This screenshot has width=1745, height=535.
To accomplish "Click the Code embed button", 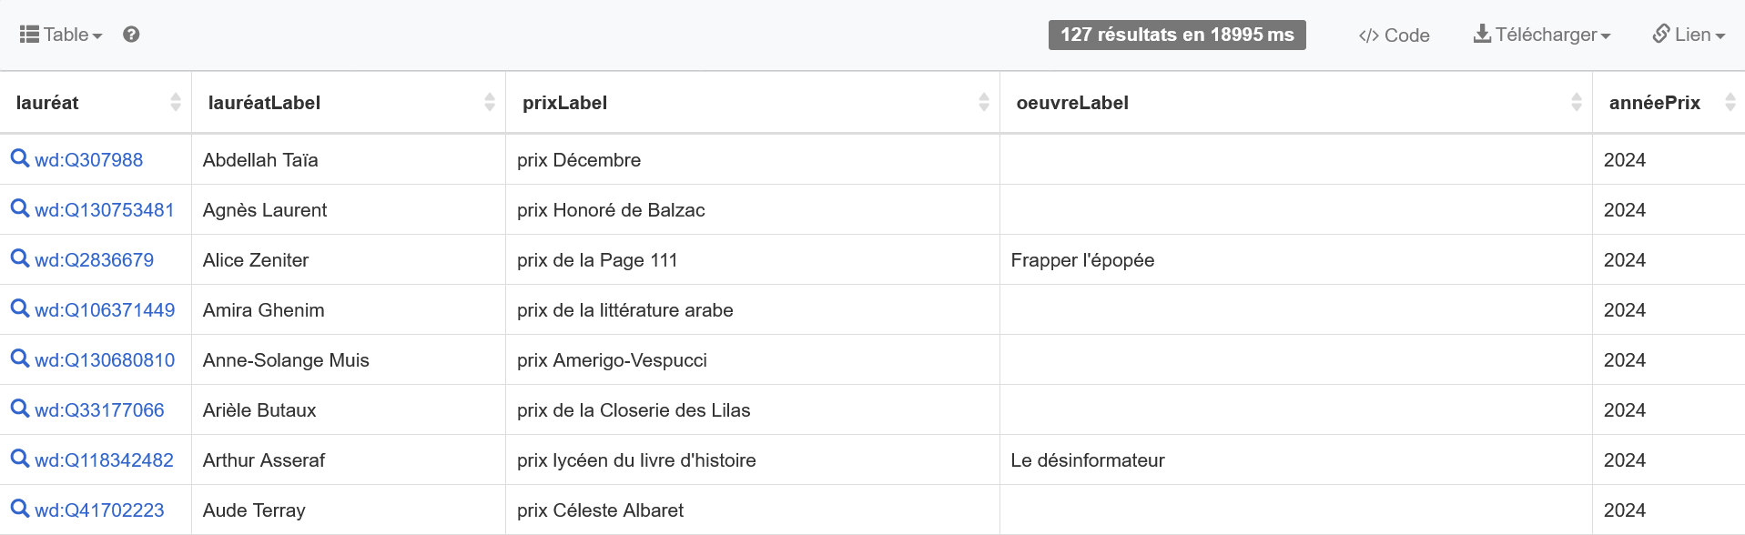I will coord(1394,35).
